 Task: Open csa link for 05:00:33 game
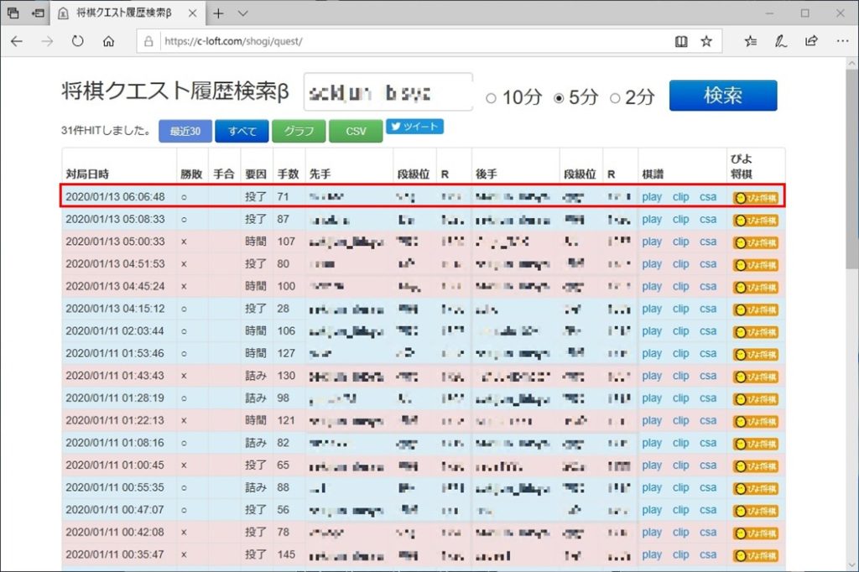pos(708,242)
